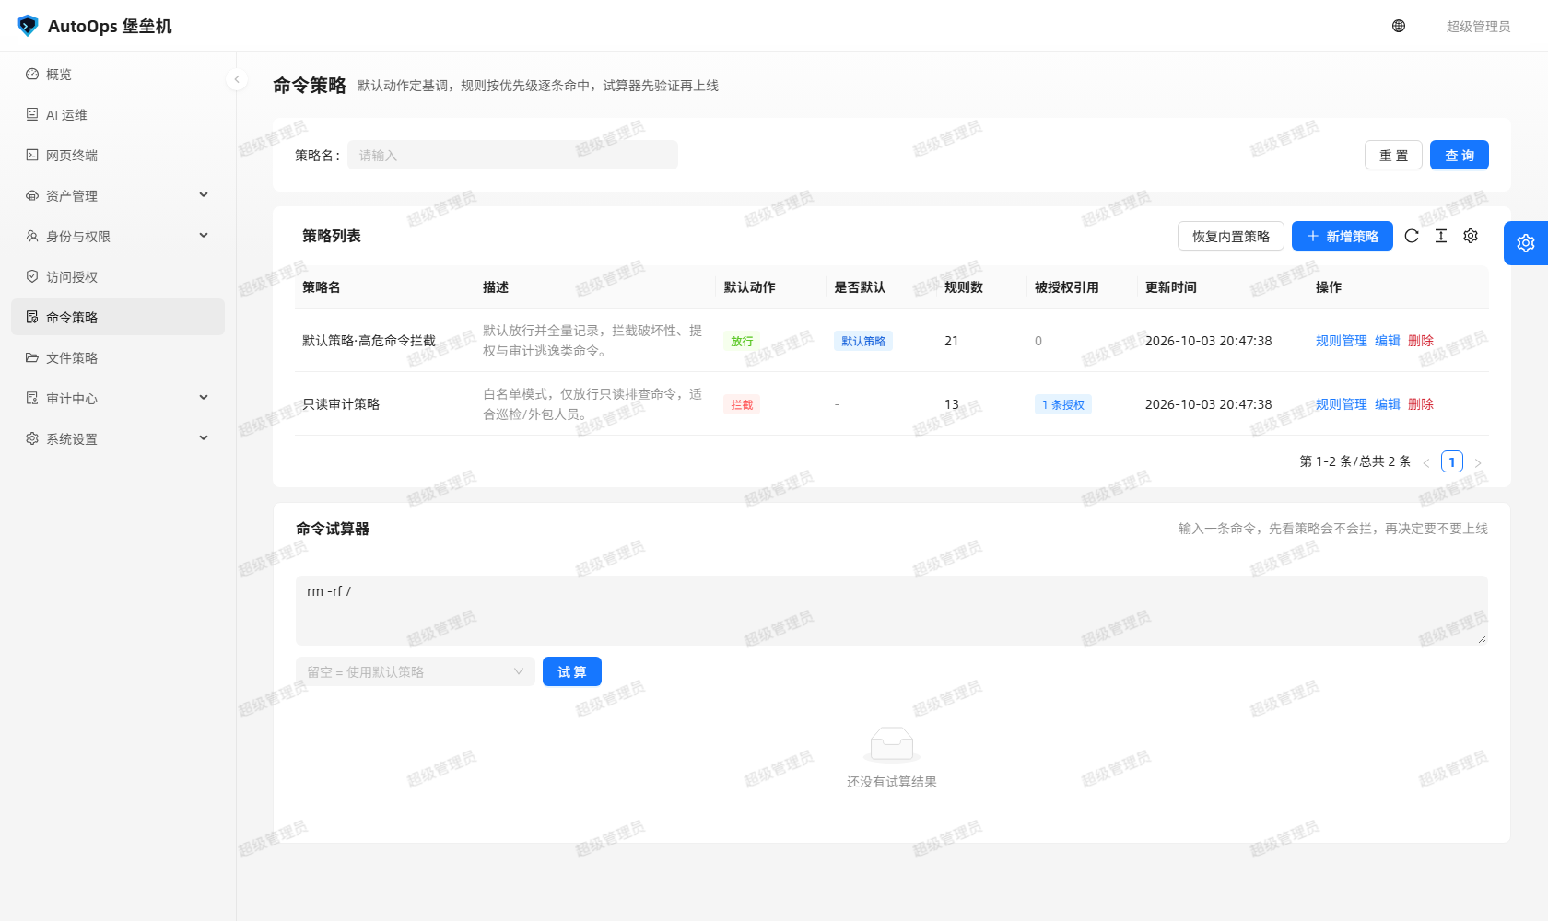1548x921 pixels.
Task: Click the 访问授权 shield icon
Action: (32, 276)
